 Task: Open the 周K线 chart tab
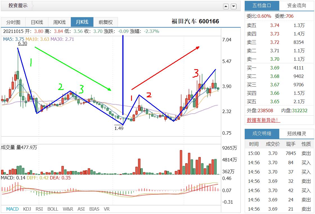pos(59,22)
